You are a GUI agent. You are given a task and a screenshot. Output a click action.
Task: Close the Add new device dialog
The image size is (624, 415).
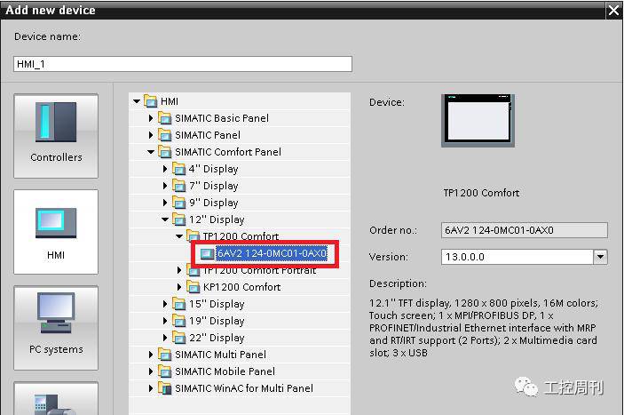(x=612, y=11)
